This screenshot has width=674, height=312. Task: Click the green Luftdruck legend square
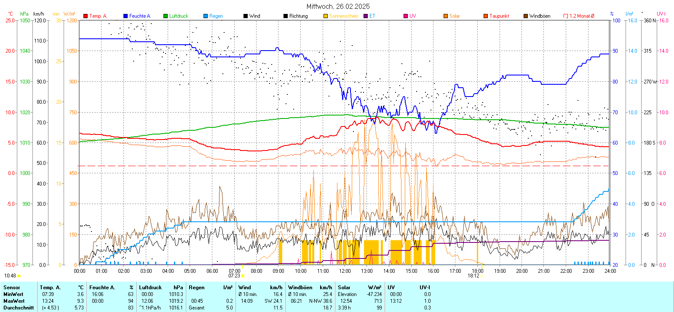[x=166, y=16]
